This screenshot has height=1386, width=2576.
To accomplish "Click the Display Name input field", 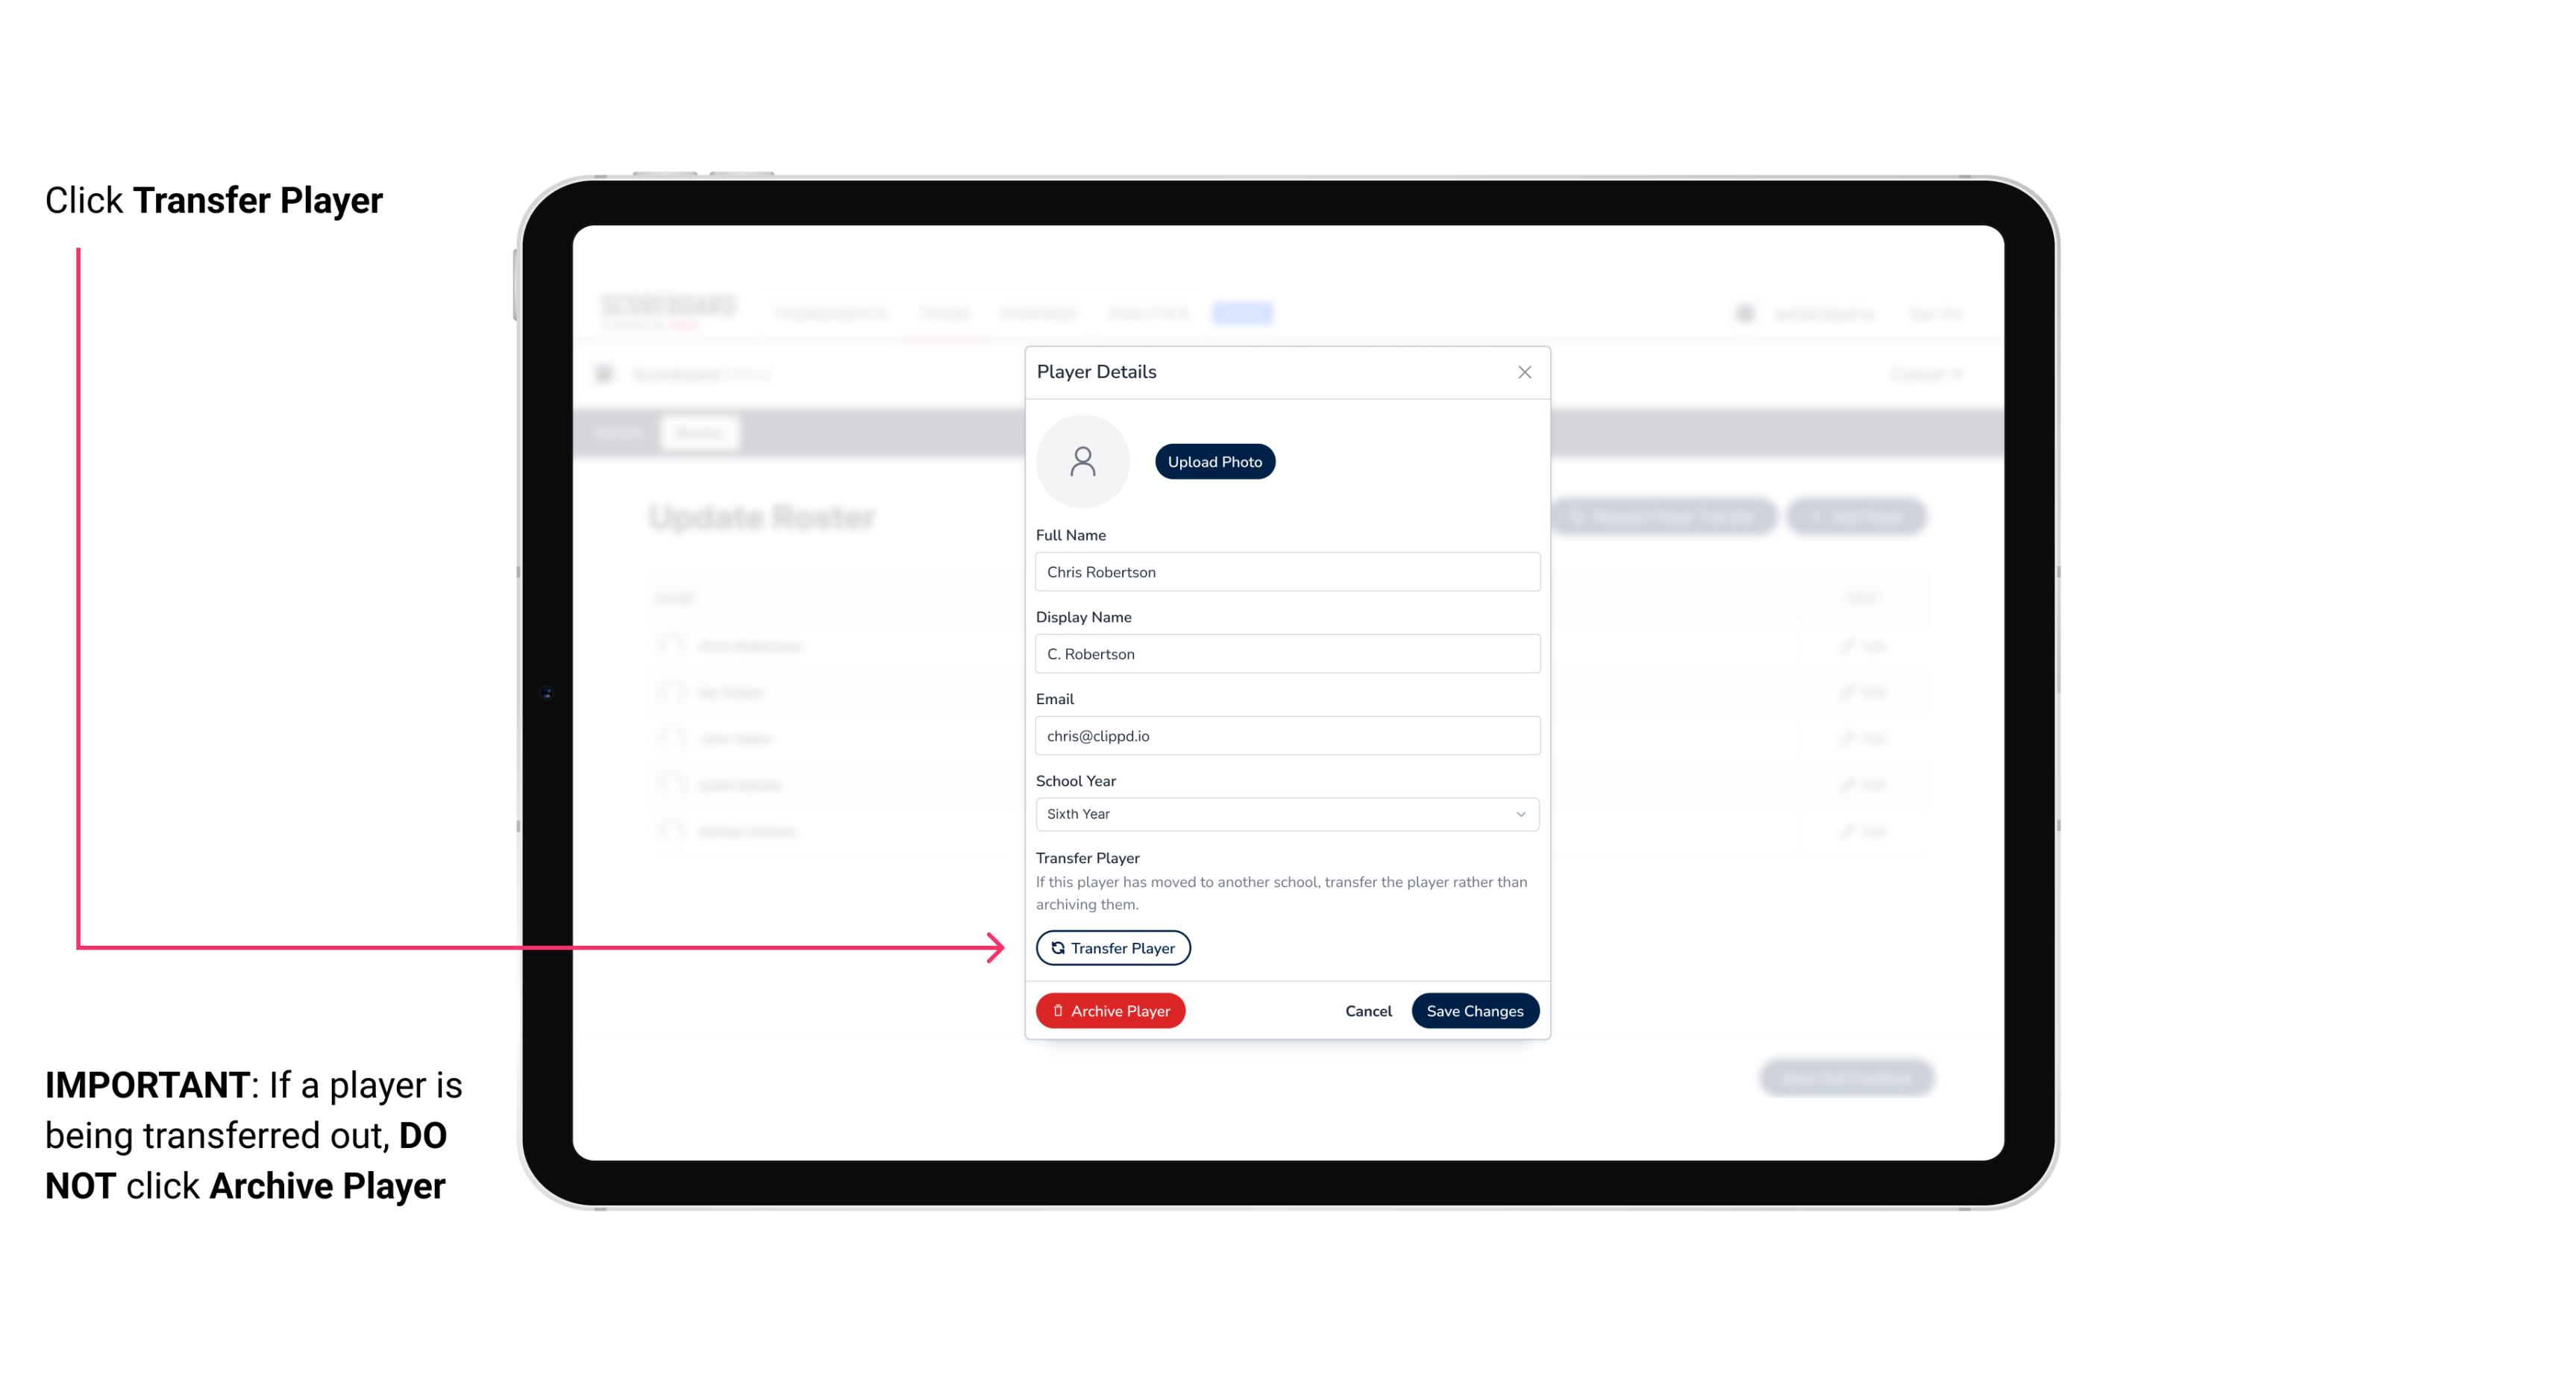I will click(x=1285, y=653).
